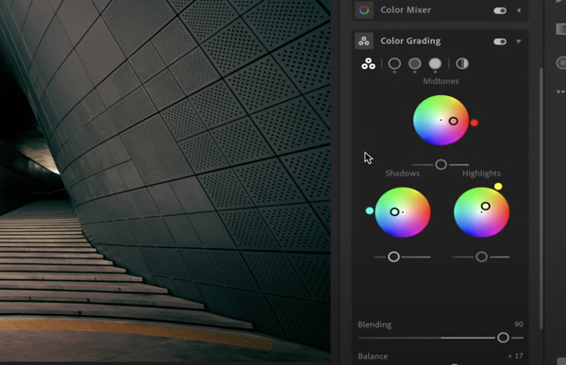The height and width of the screenshot is (365, 566).
Task: Collapse the Color Grading panel arrow
Action: pos(519,41)
